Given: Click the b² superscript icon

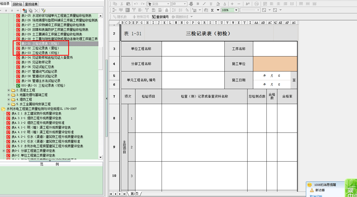Looking at the screenshot, I should click(x=248, y=4).
